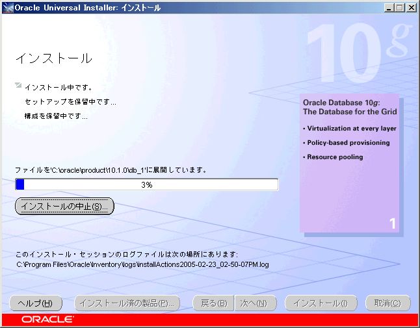Image resolution: width=420 pixels, height=328 pixels.
Task: Click the text インストール中です。
Action: (x=59, y=88)
